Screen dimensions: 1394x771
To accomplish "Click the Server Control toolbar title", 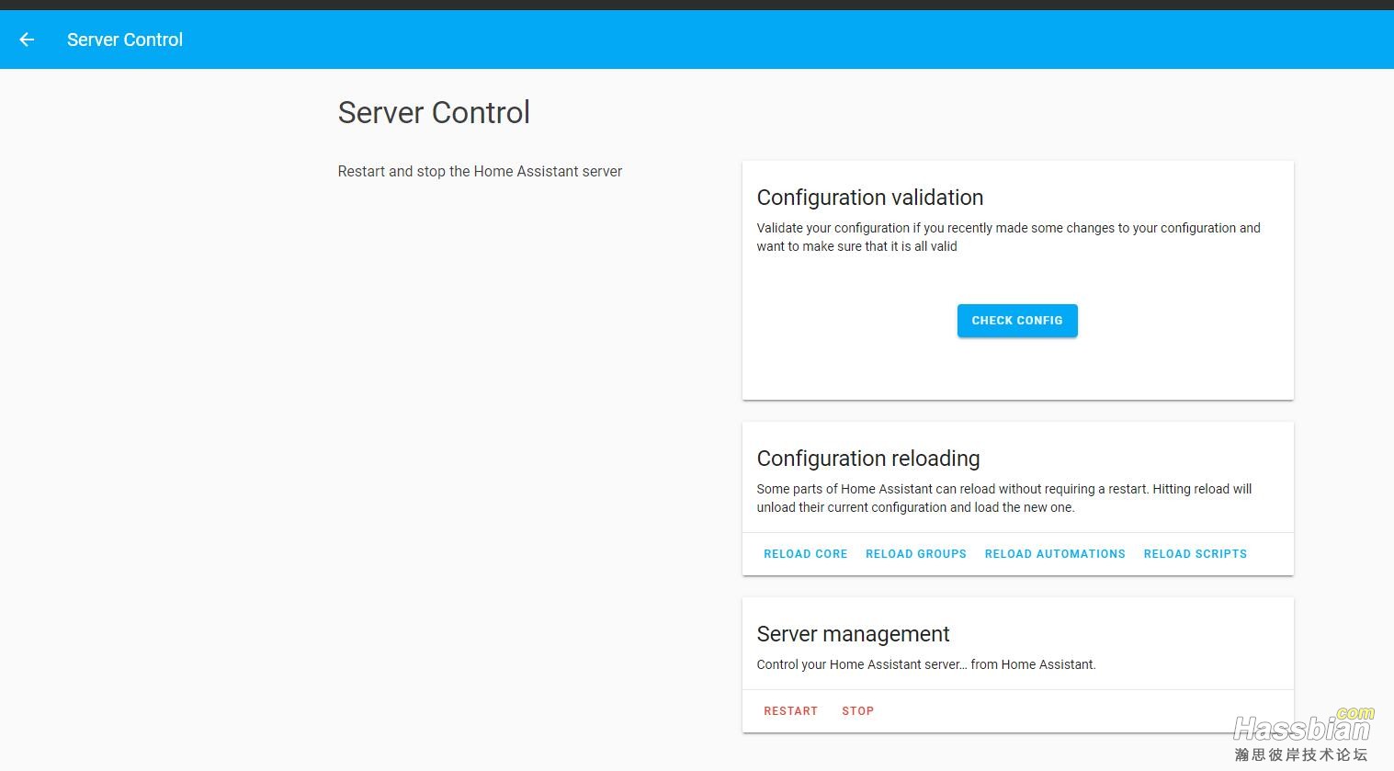I will coord(125,40).
